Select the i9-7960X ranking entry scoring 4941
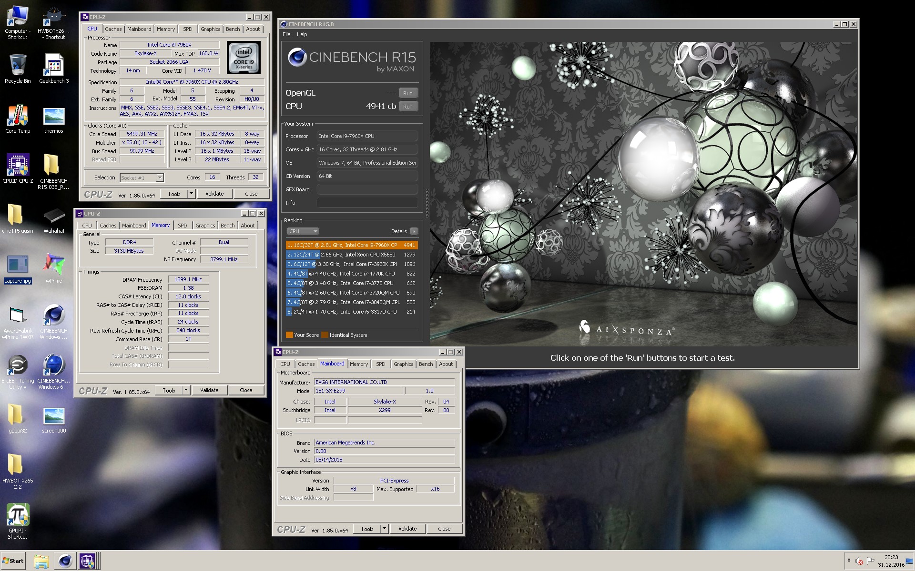The width and height of the screenshot is (915, 571). coord(352,245)
